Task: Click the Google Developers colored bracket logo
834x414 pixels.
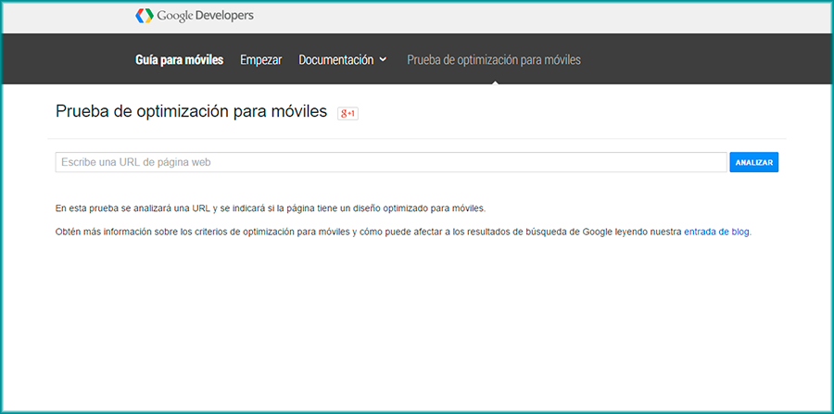Action: (x=144, y=16)
